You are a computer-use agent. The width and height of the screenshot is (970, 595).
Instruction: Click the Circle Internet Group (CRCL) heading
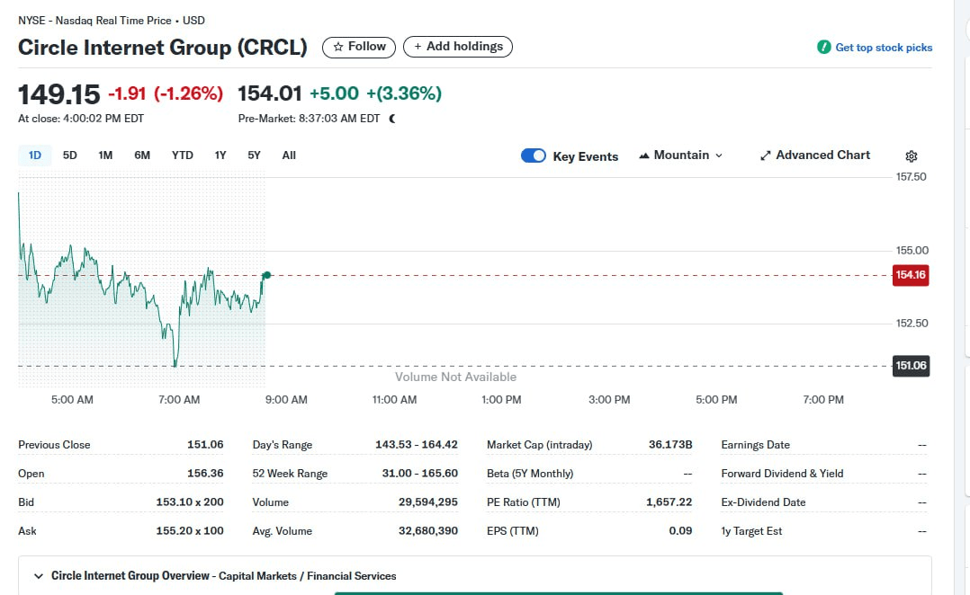[x=163, y=48]
